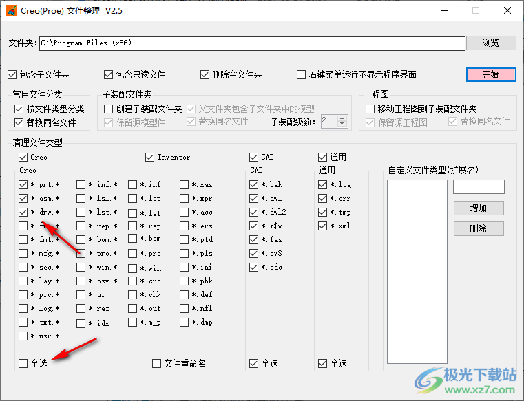The width and height of the screenshot is (524, 401).
Task: Toggle the Inventor category checkbox
Action: click(x=149, y=157)
